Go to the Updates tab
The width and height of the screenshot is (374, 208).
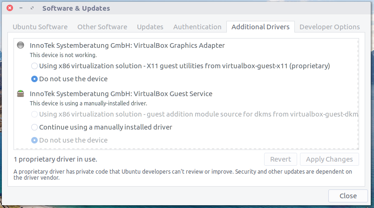[x=150, y=27]
